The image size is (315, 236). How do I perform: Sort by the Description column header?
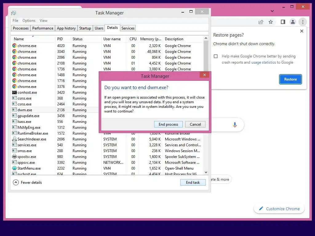(183, 39)
